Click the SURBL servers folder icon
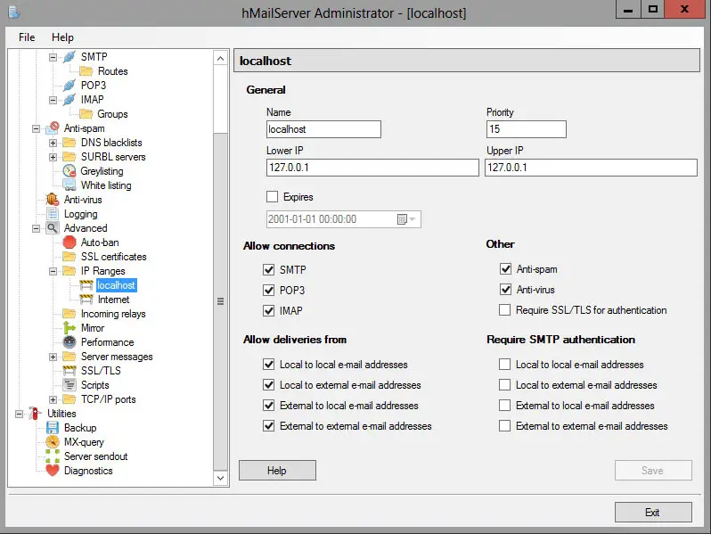Image resolution: width=711 pixels, height=534 pixels. (x=69, y=157)
